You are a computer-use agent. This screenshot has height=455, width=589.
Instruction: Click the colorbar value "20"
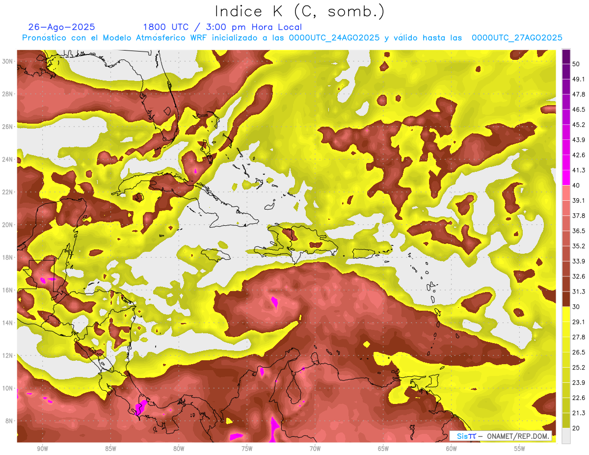(577, 428)
